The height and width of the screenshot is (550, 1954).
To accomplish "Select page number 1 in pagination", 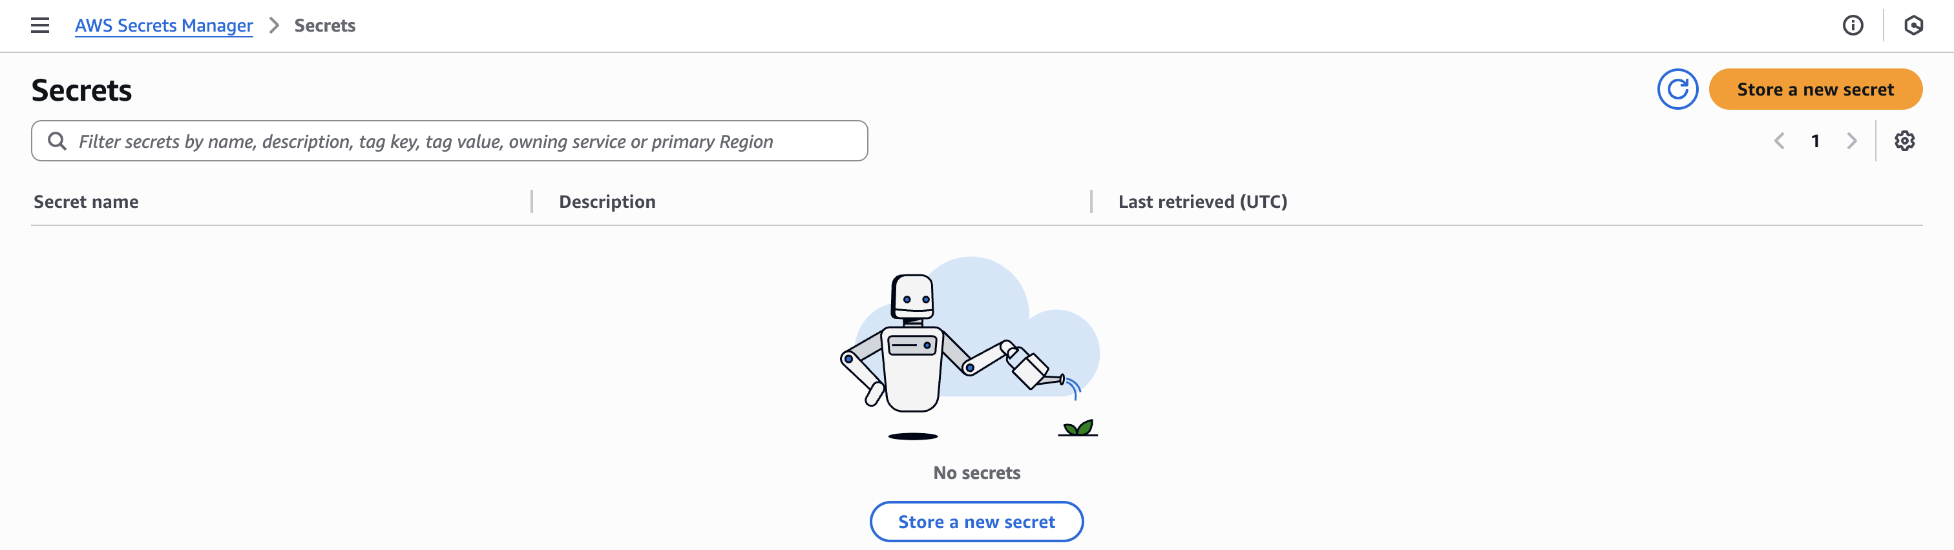I will [x=1815, y=141].
